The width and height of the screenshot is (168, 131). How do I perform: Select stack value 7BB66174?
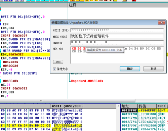148,129
